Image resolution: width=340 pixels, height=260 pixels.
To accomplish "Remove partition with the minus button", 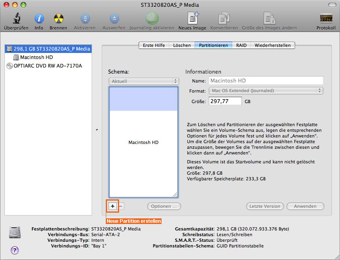I will 121,206.
